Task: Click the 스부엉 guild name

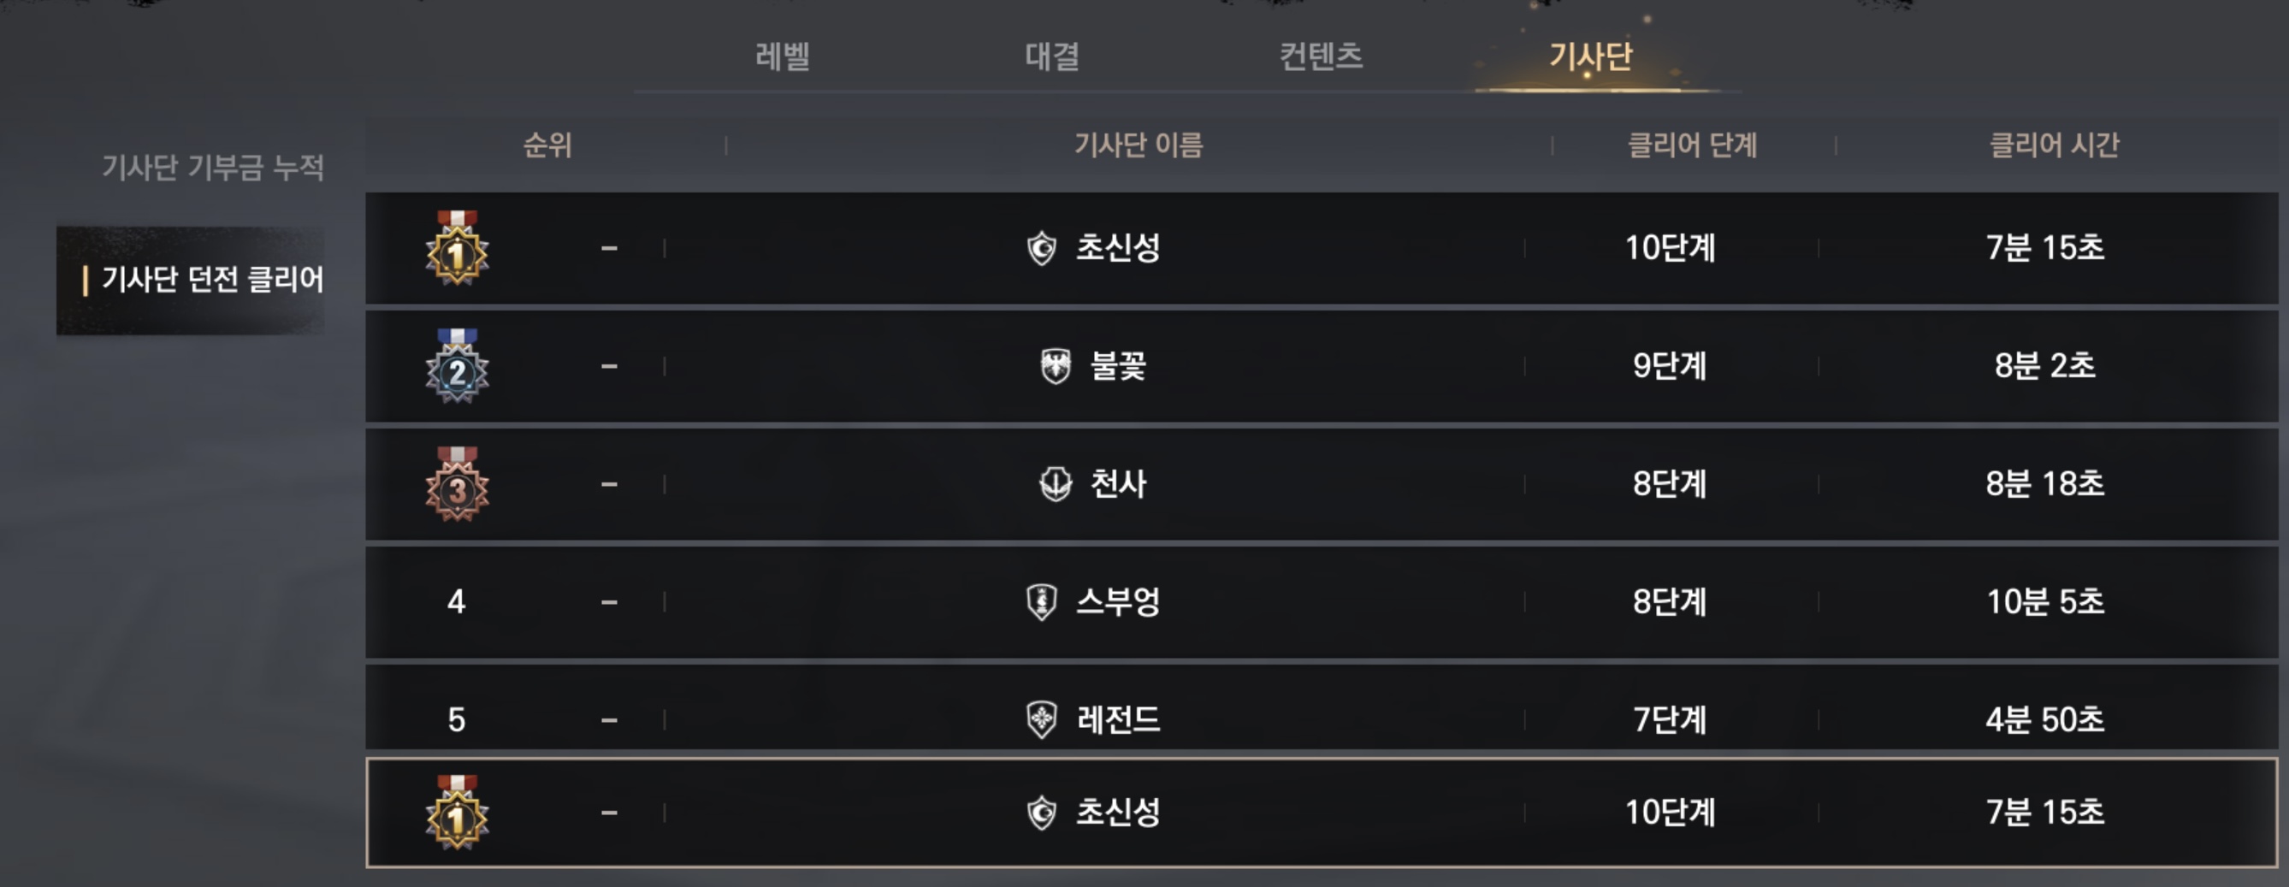Action: [1118, 601]
